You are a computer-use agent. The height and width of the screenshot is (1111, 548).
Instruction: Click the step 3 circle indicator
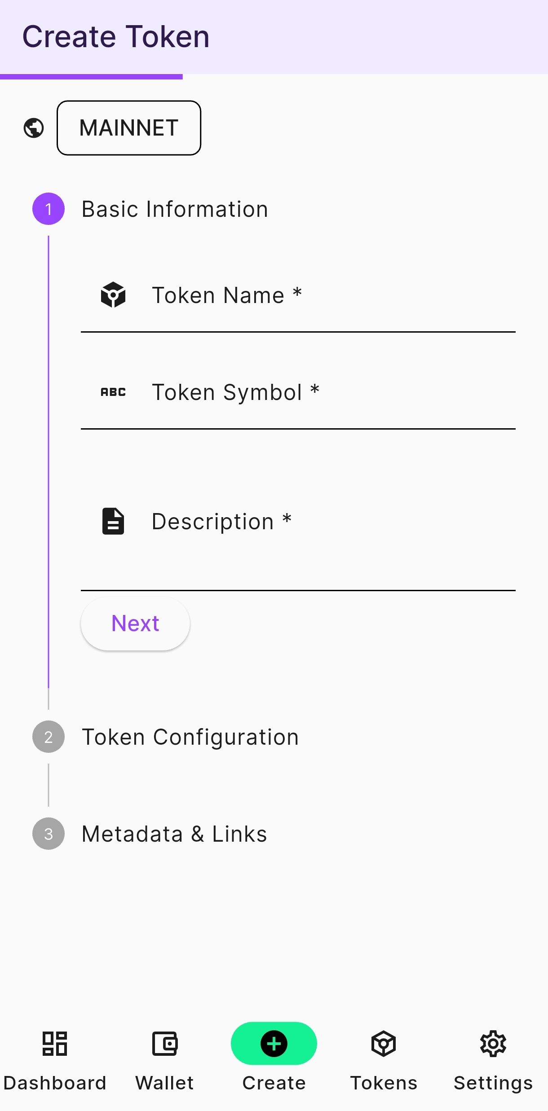pos(49,834)
